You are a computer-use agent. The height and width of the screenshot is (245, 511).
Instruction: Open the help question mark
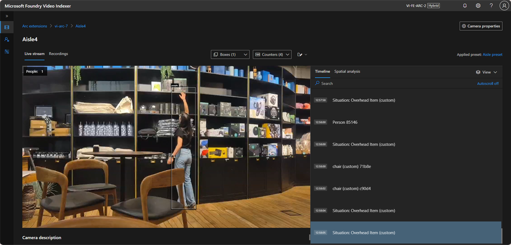click(x=491, y=6)
